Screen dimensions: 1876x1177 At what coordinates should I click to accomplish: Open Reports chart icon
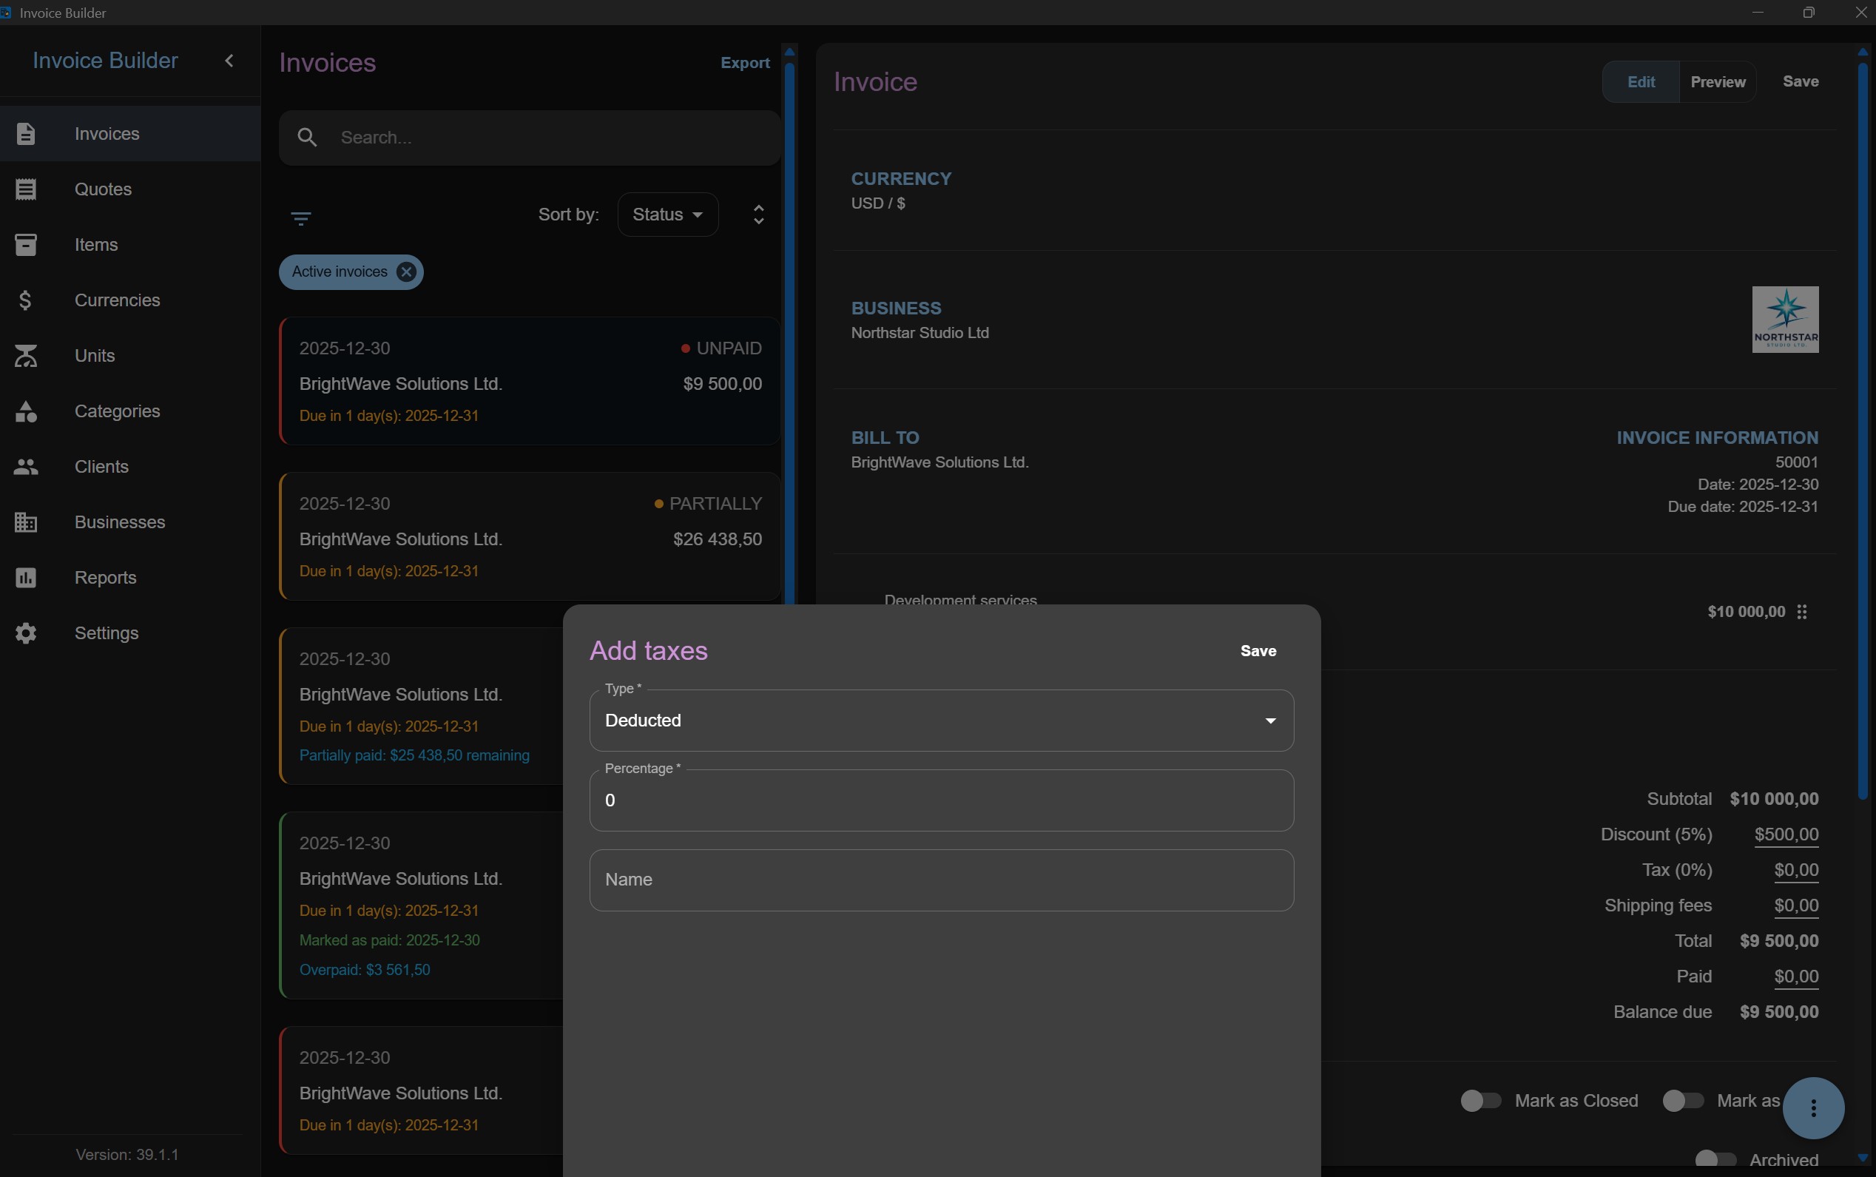click(26, 578)
